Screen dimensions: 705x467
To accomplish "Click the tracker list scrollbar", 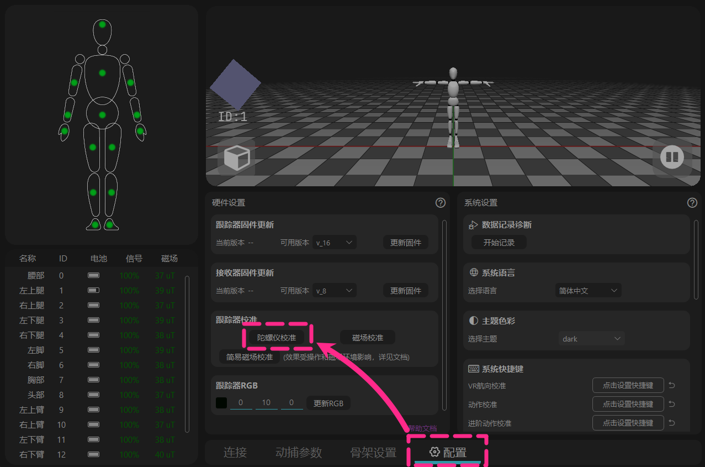I will pyautogui.click(x=187, y=354).
